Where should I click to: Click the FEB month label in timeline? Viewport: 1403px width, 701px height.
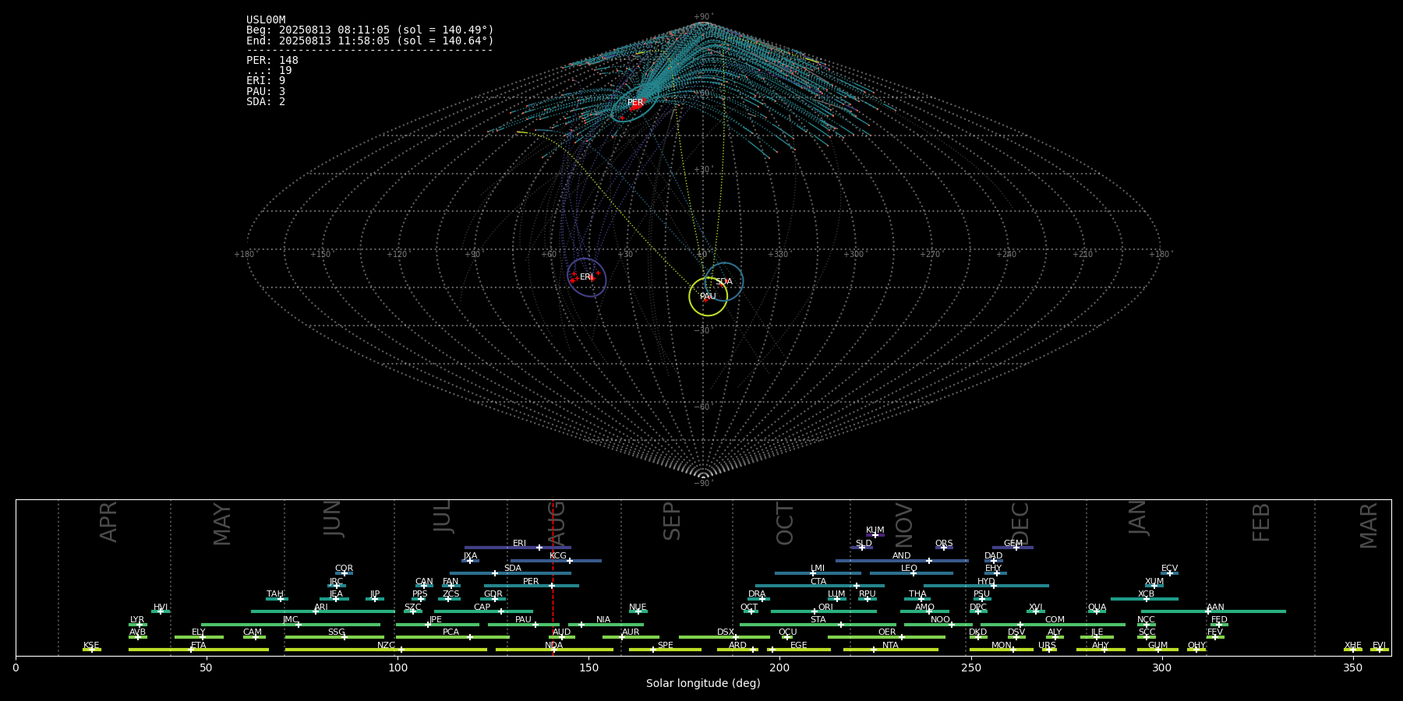point(1260,522)
